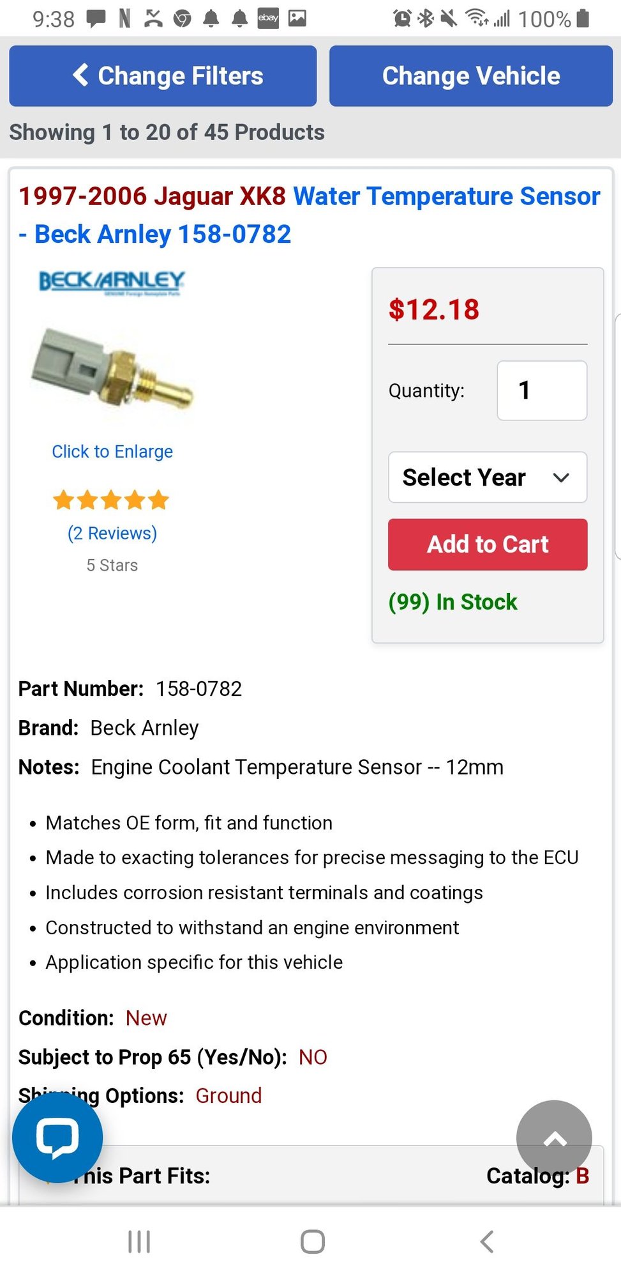Click the five-star rating icons
The image size is (621, 1278).
[x=111, y=500]
